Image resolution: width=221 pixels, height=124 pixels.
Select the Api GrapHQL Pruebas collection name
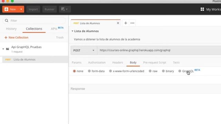point(26,47)
